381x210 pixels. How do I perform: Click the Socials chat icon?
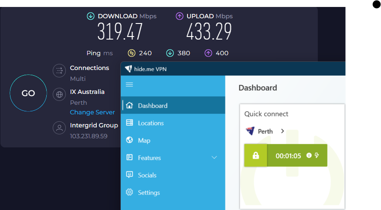coord(129,175)
